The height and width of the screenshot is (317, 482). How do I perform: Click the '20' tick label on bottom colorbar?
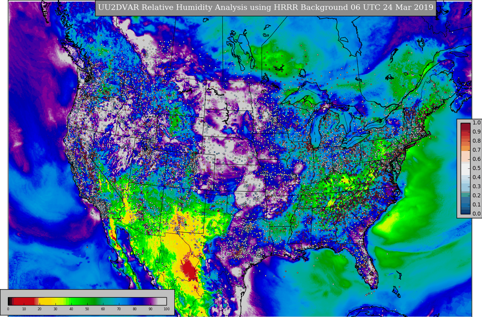click(40, 309)
